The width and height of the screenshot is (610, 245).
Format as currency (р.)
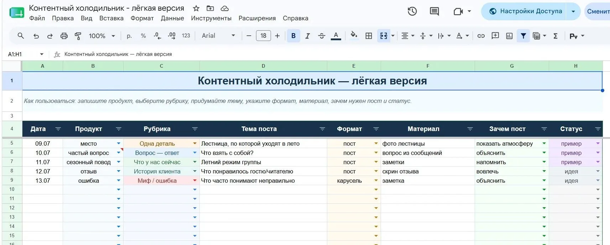[129, 36]
